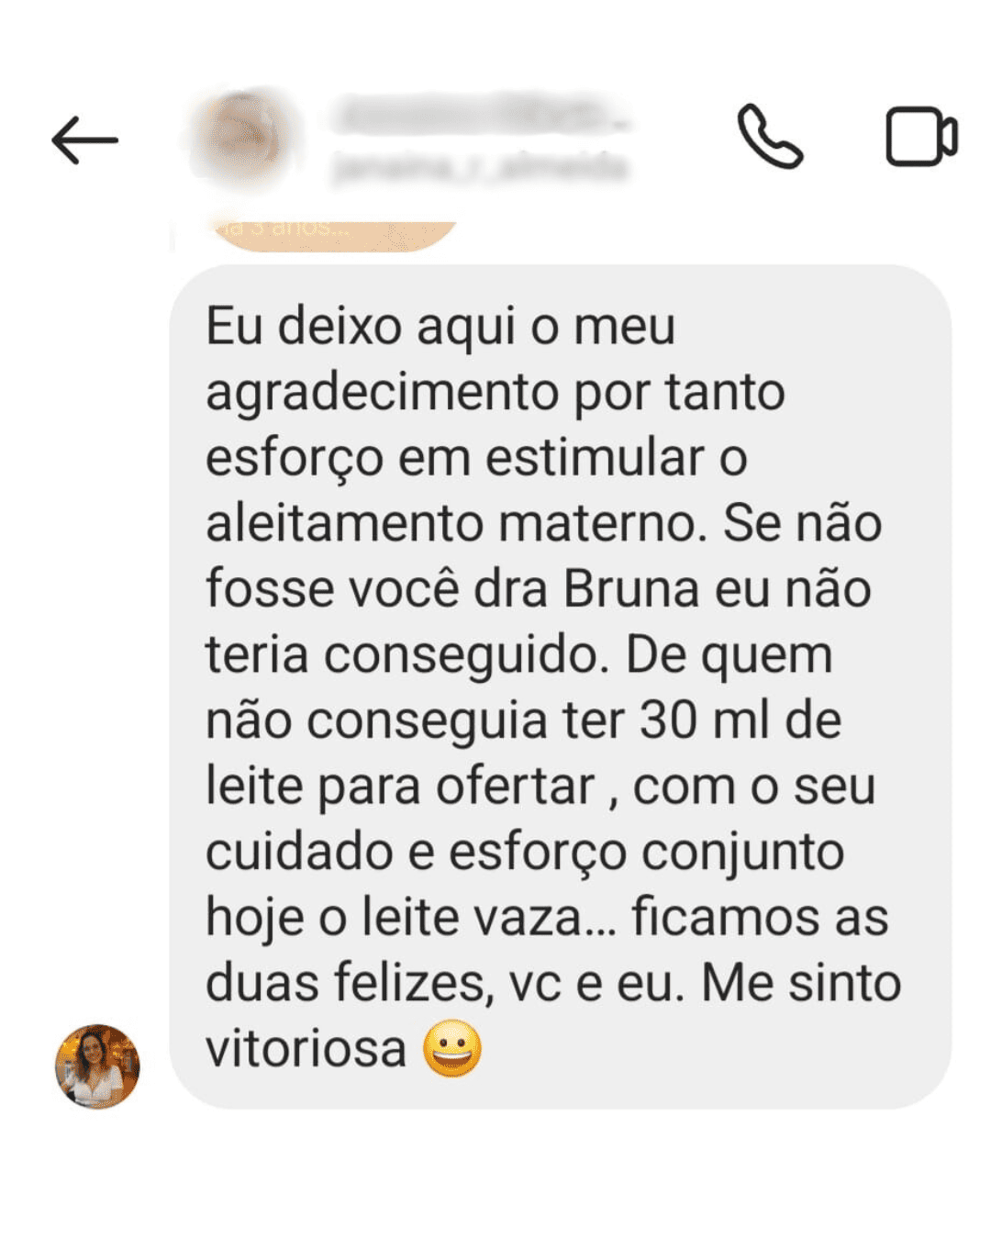991x1239 pixels.
Task: Tap 'esforço conjunto' in the message
Action: tap(646, 854)
